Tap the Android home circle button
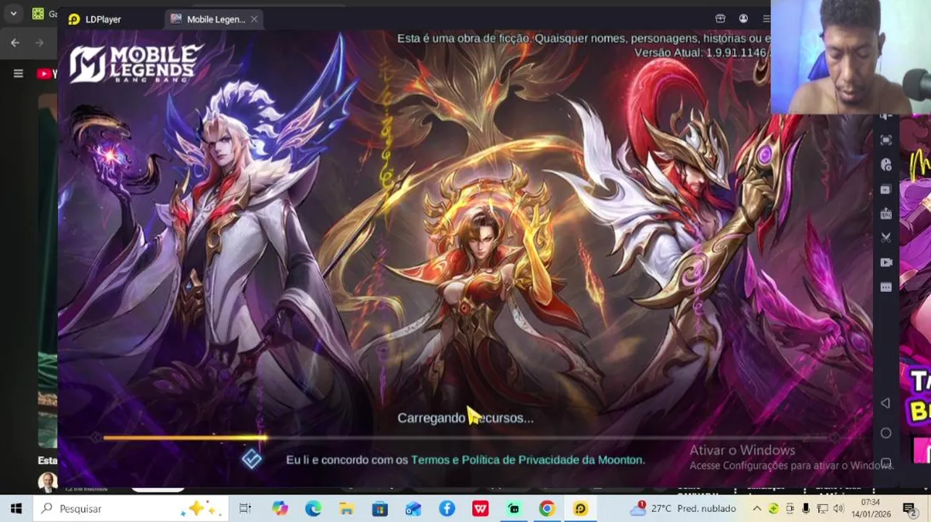This screenshot has width=931, height=522. (x=885, y=433)
